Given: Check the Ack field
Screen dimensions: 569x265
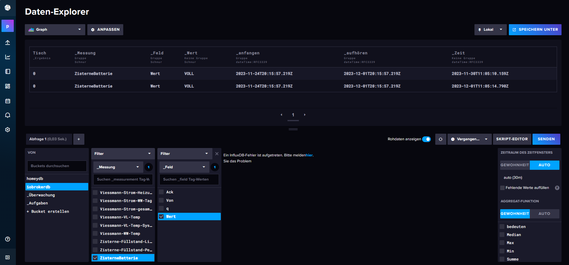Looking at the screenshot, I should pyautogui.click(x=161, y=192).
